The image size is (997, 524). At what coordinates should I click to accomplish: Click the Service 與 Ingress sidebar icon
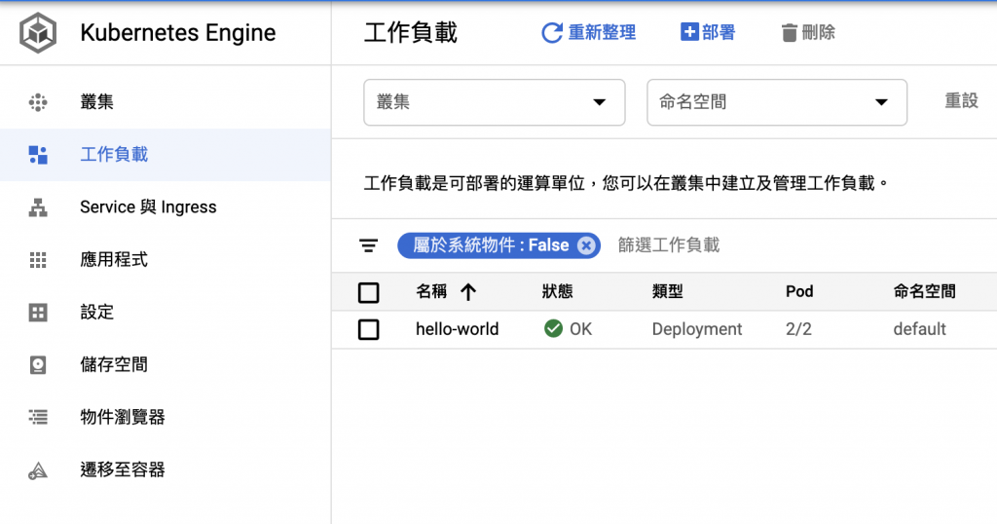pos(38,207)
